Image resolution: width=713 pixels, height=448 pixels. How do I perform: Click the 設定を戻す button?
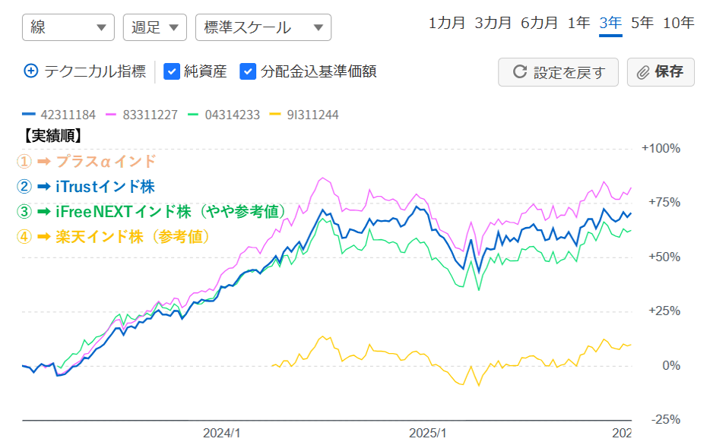[x=559, y=72]
